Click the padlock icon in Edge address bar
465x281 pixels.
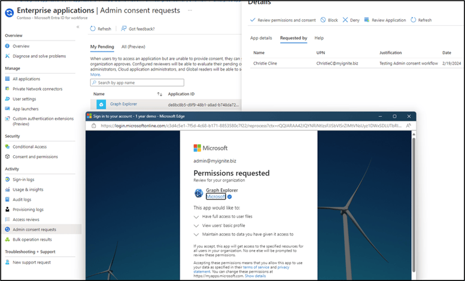coord(94,126)
